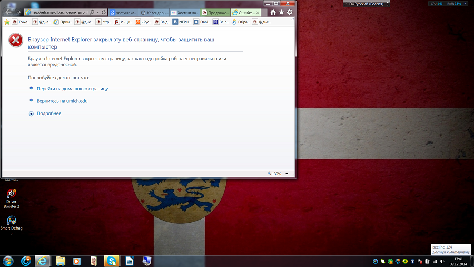Click the browser Back arrow button

[x=8, y=12]
